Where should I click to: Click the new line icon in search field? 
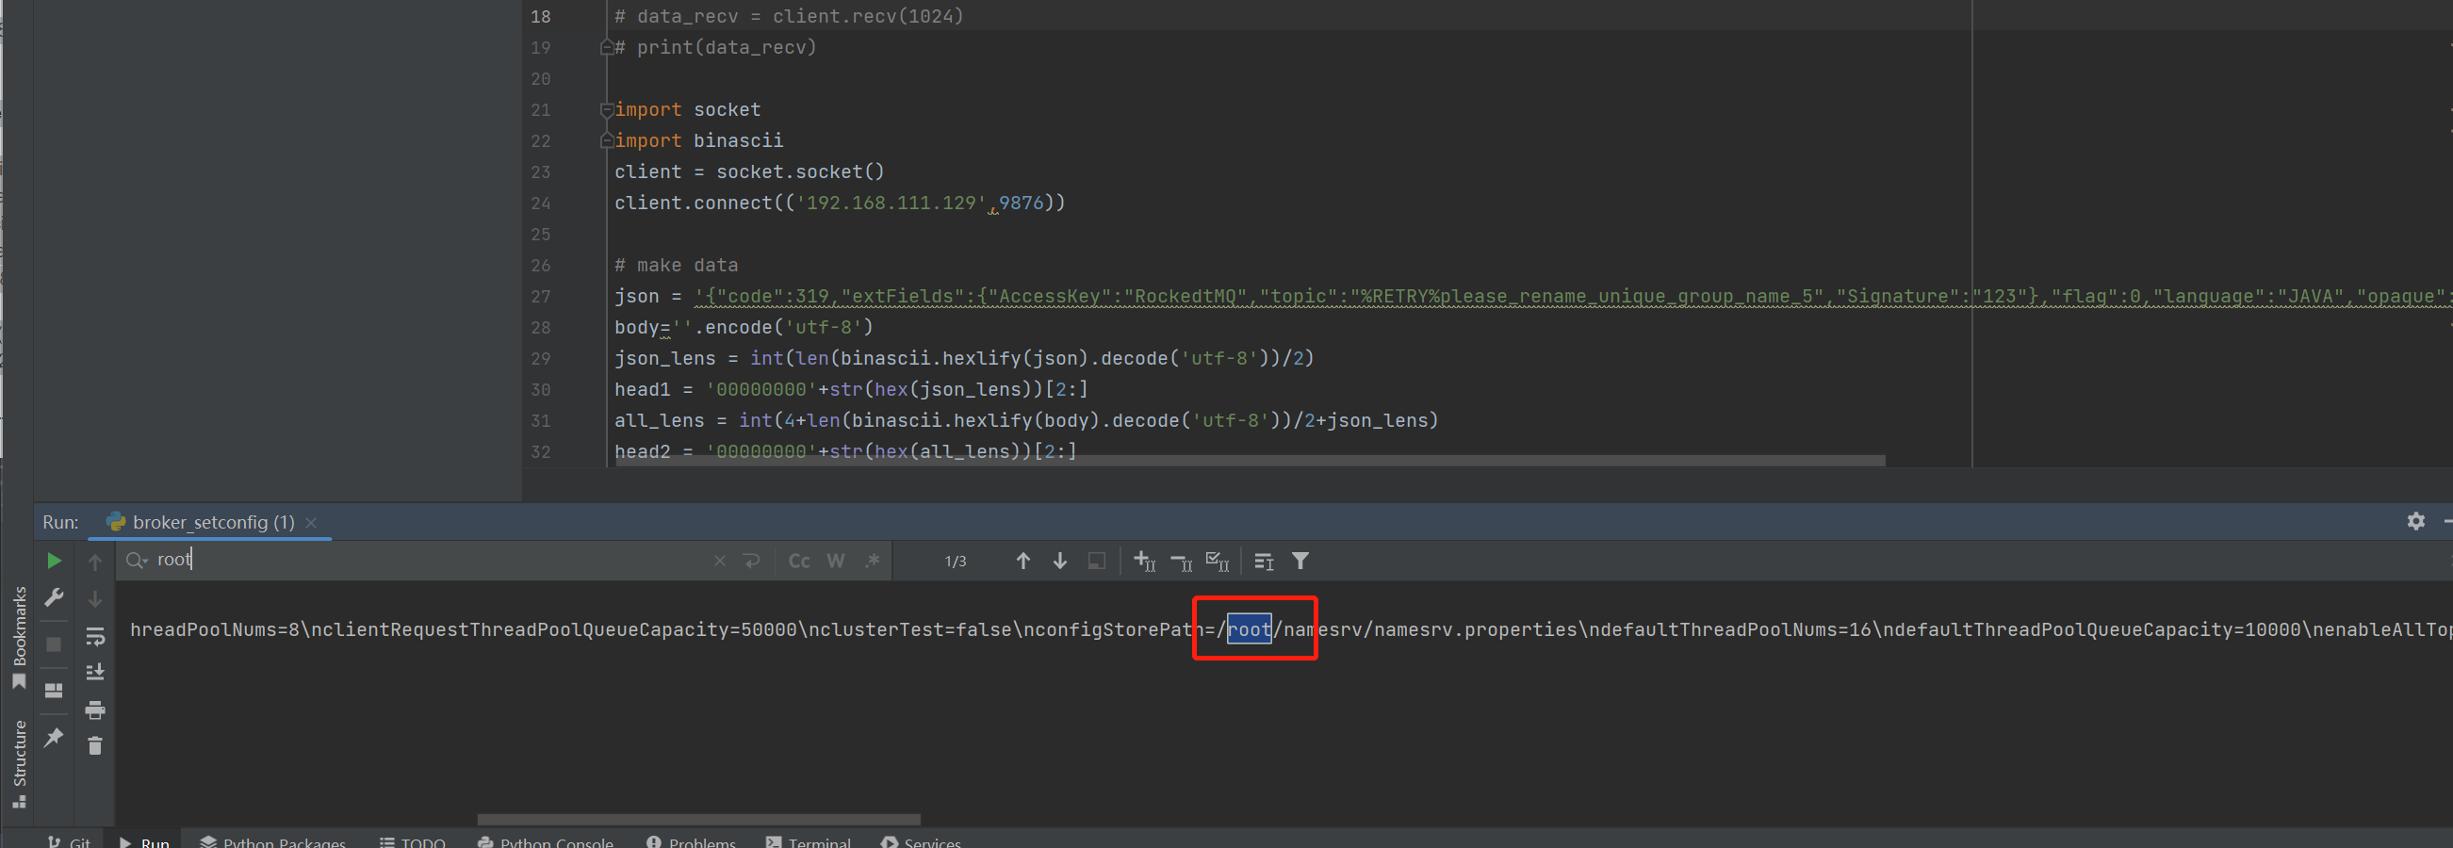point(752,562)
